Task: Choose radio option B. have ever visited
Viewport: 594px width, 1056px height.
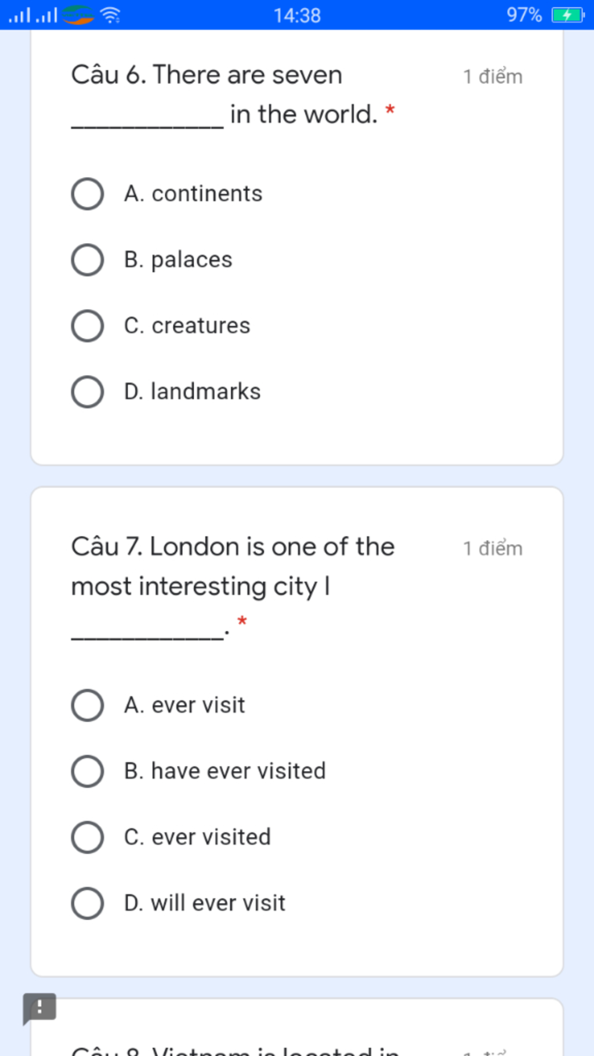Action: (88, 772)
